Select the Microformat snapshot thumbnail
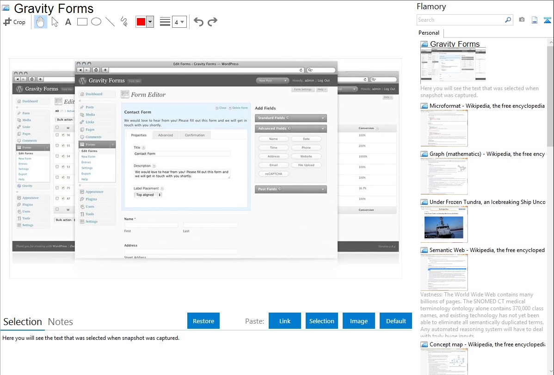 444,128
